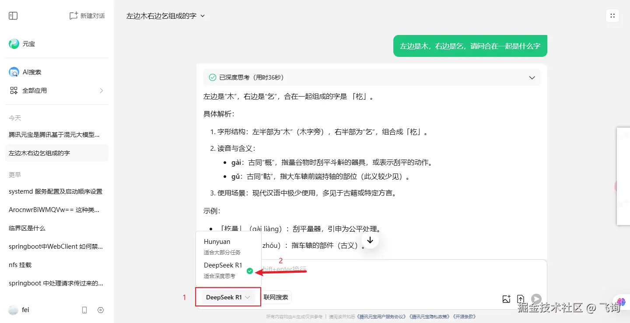Open 开源条款 link
Image resolution: width=630 pixels, height=323 pixels.
pos(464,316)
